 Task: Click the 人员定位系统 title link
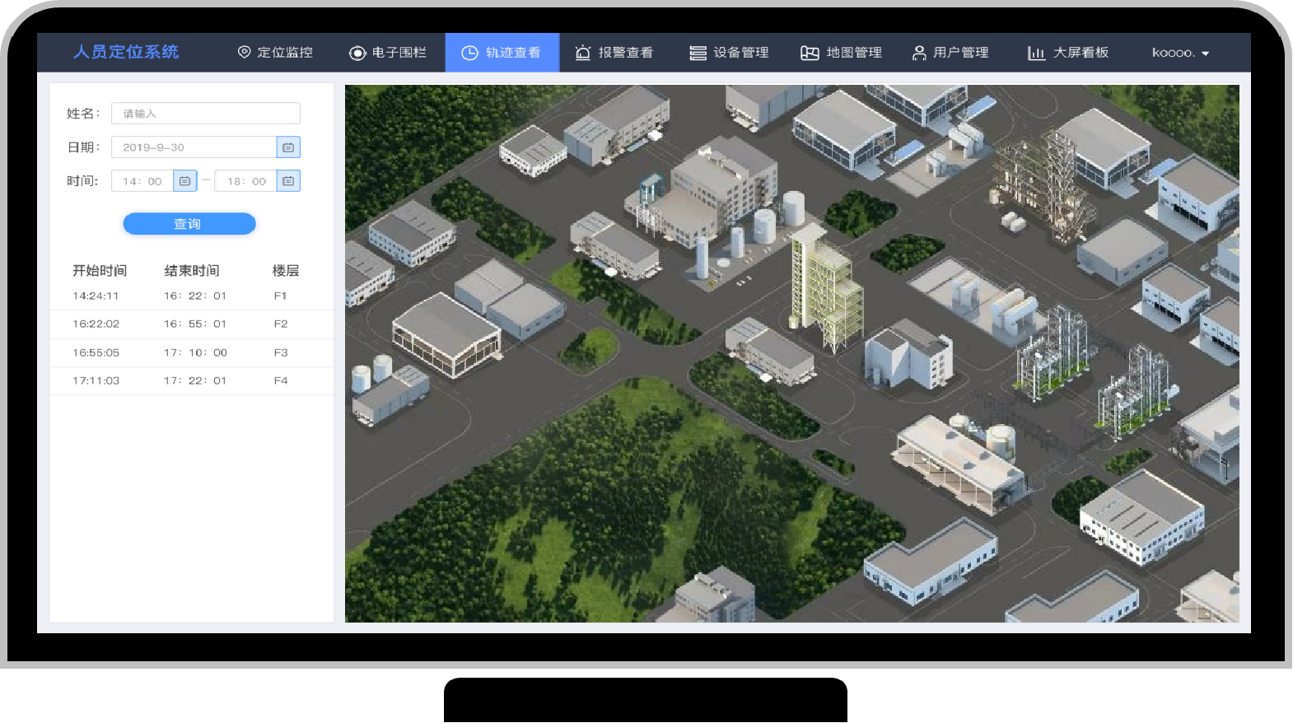pos(126,52)
